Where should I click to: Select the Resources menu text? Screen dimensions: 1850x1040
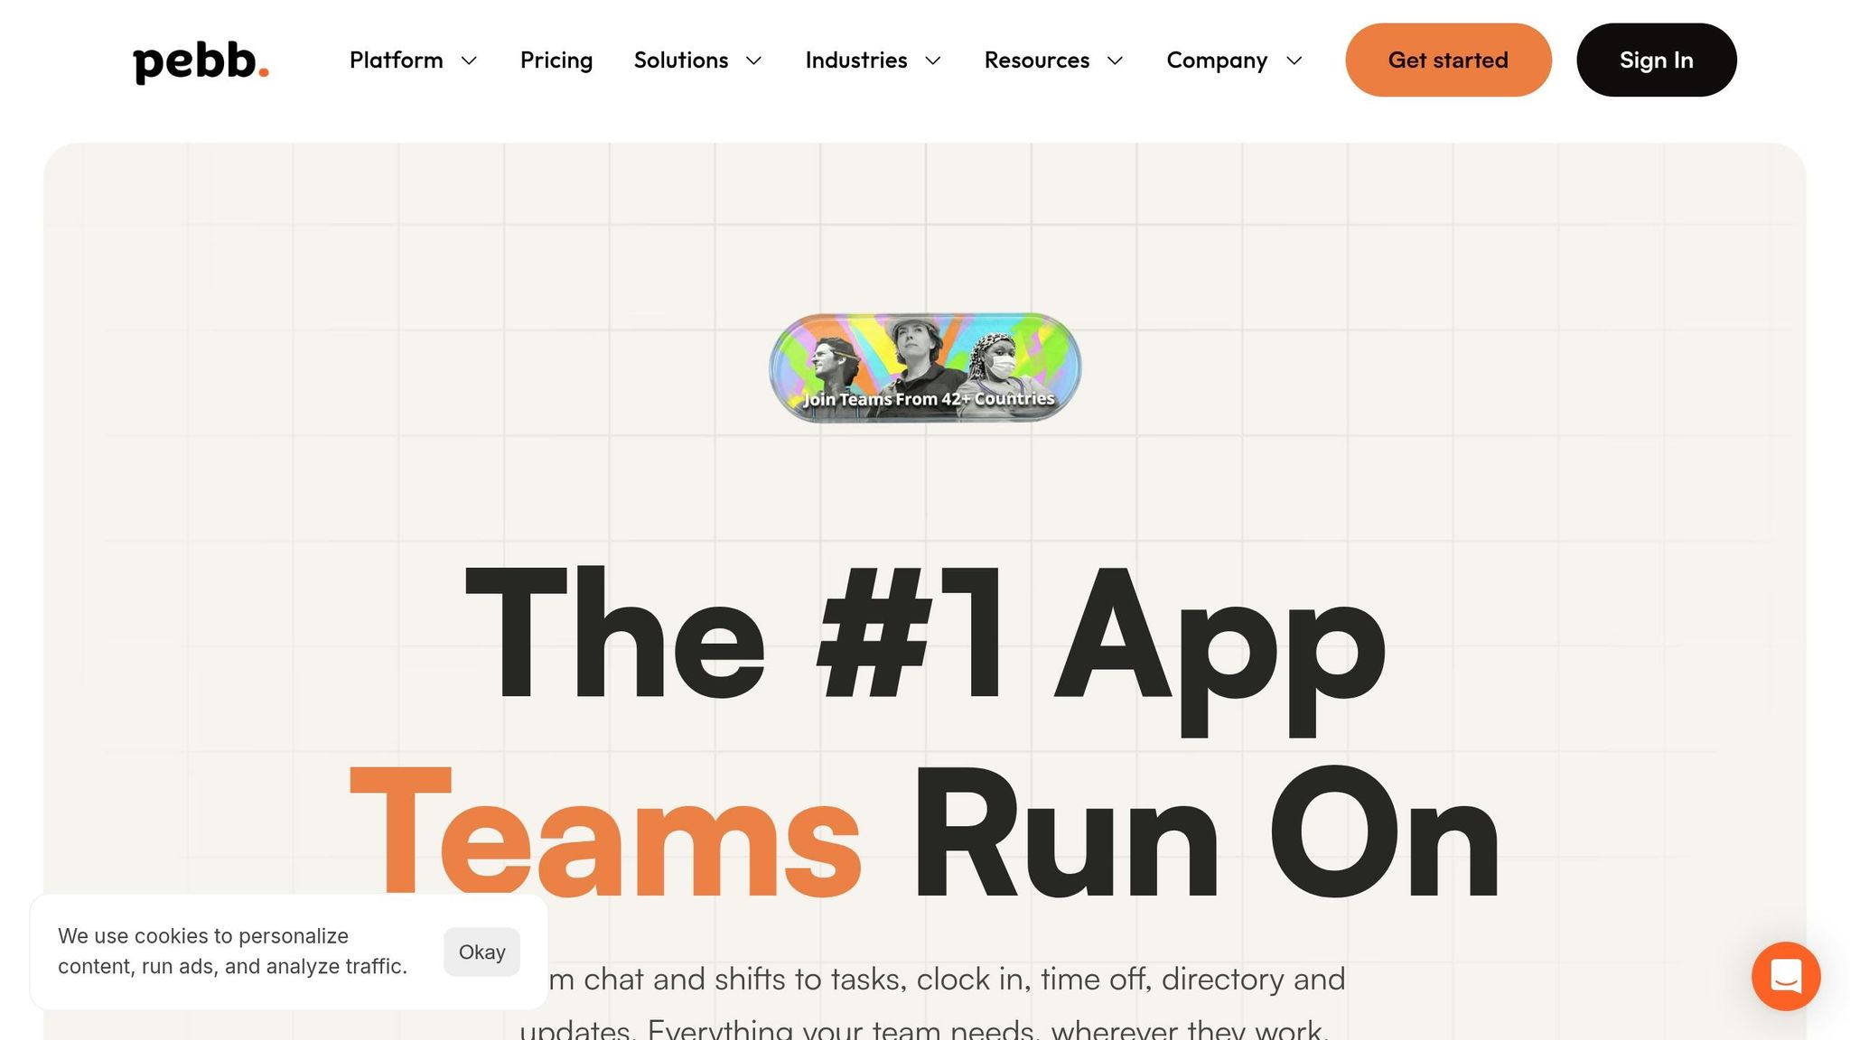click(1036, 60)
